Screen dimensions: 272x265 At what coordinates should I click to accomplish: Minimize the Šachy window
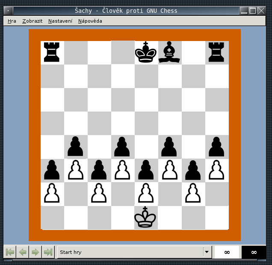tap(244, 11)
